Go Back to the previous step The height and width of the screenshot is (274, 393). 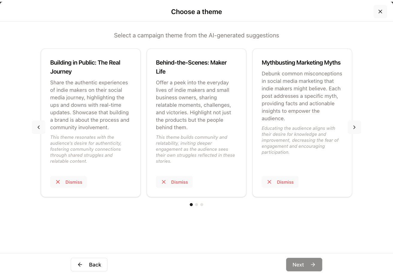tap(89, 264)
